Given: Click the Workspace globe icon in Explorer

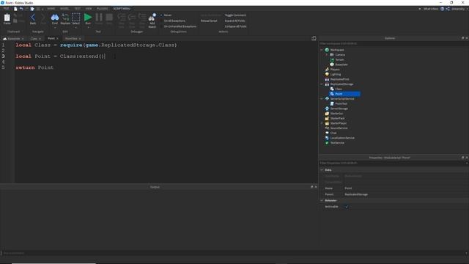Looking at the screenshot, I should pyautogui.click(x=327, y=50).
